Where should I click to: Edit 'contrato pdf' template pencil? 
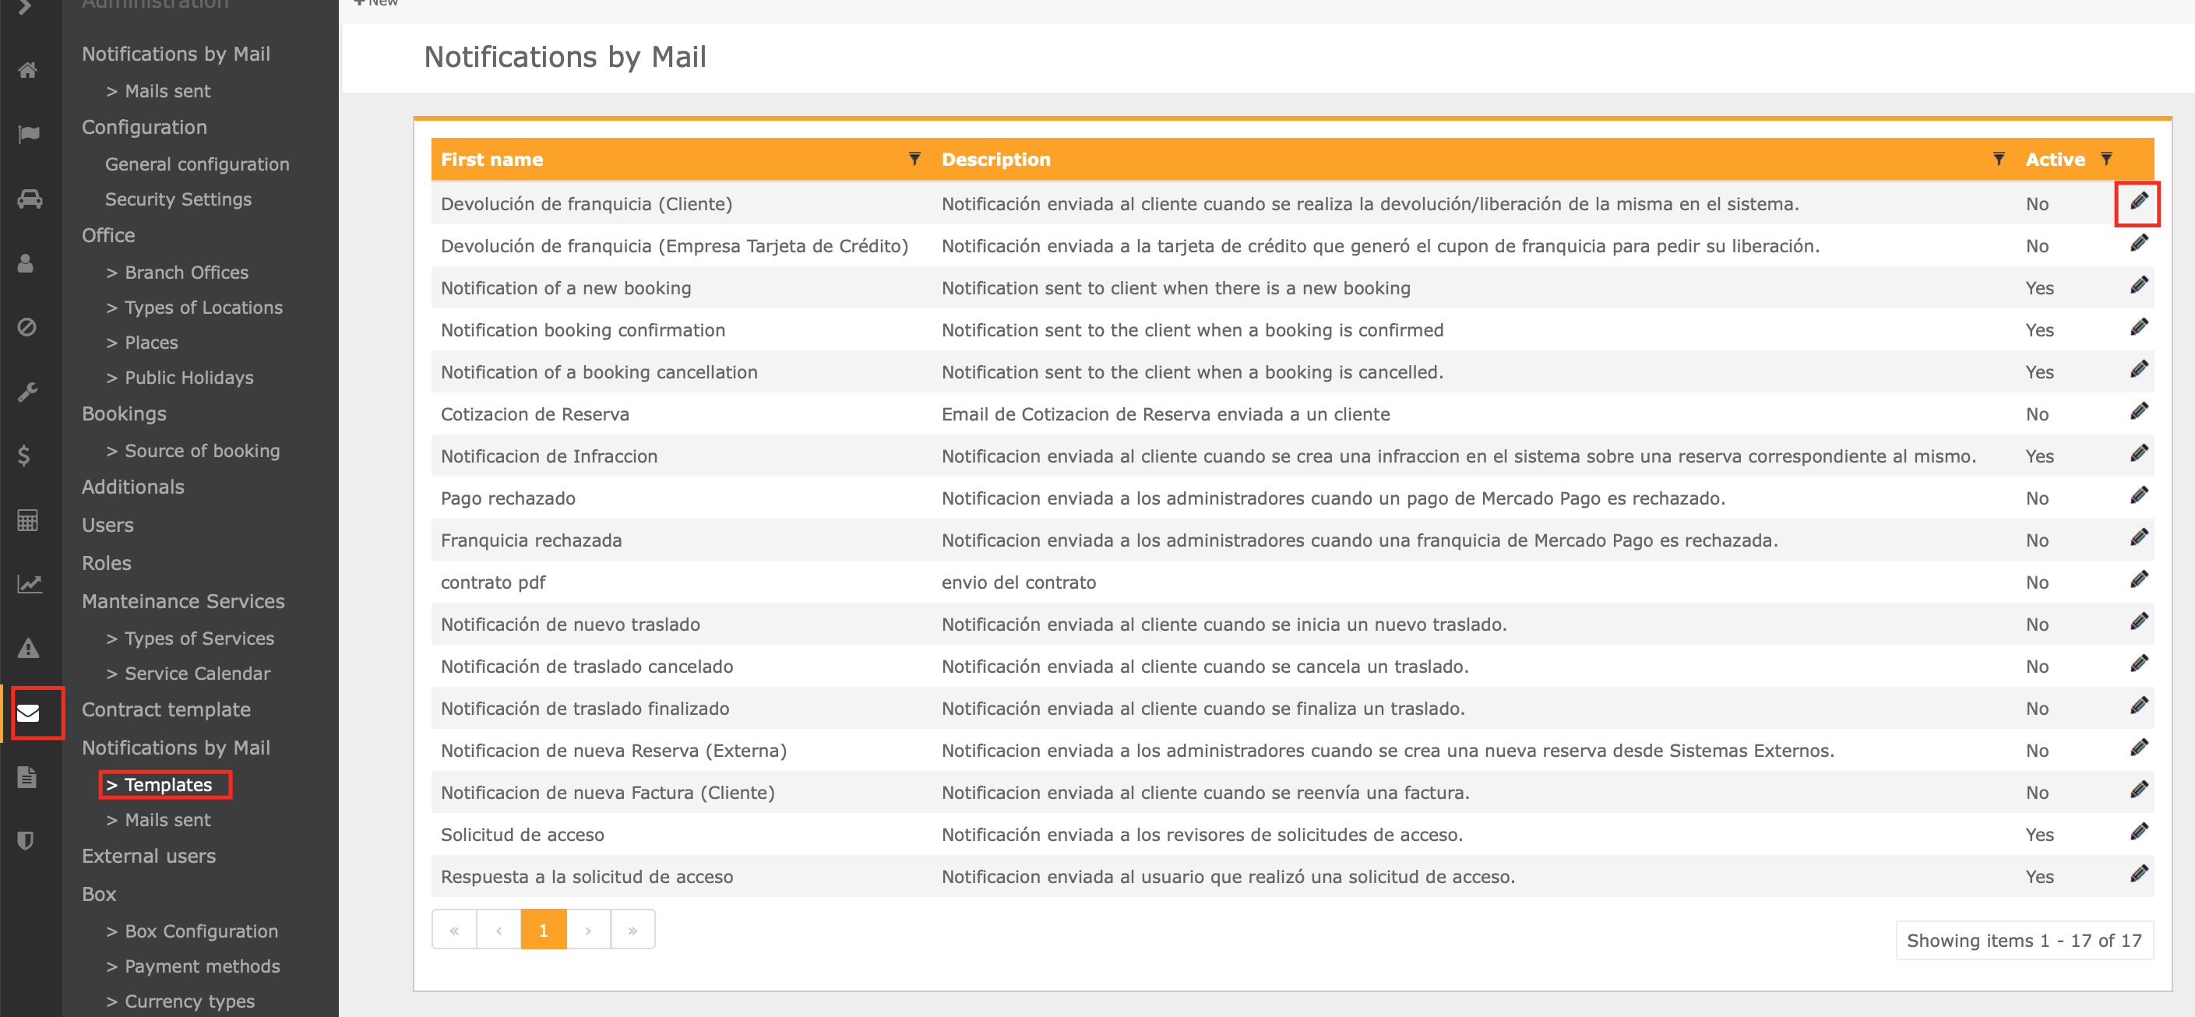click(2139, 580)
